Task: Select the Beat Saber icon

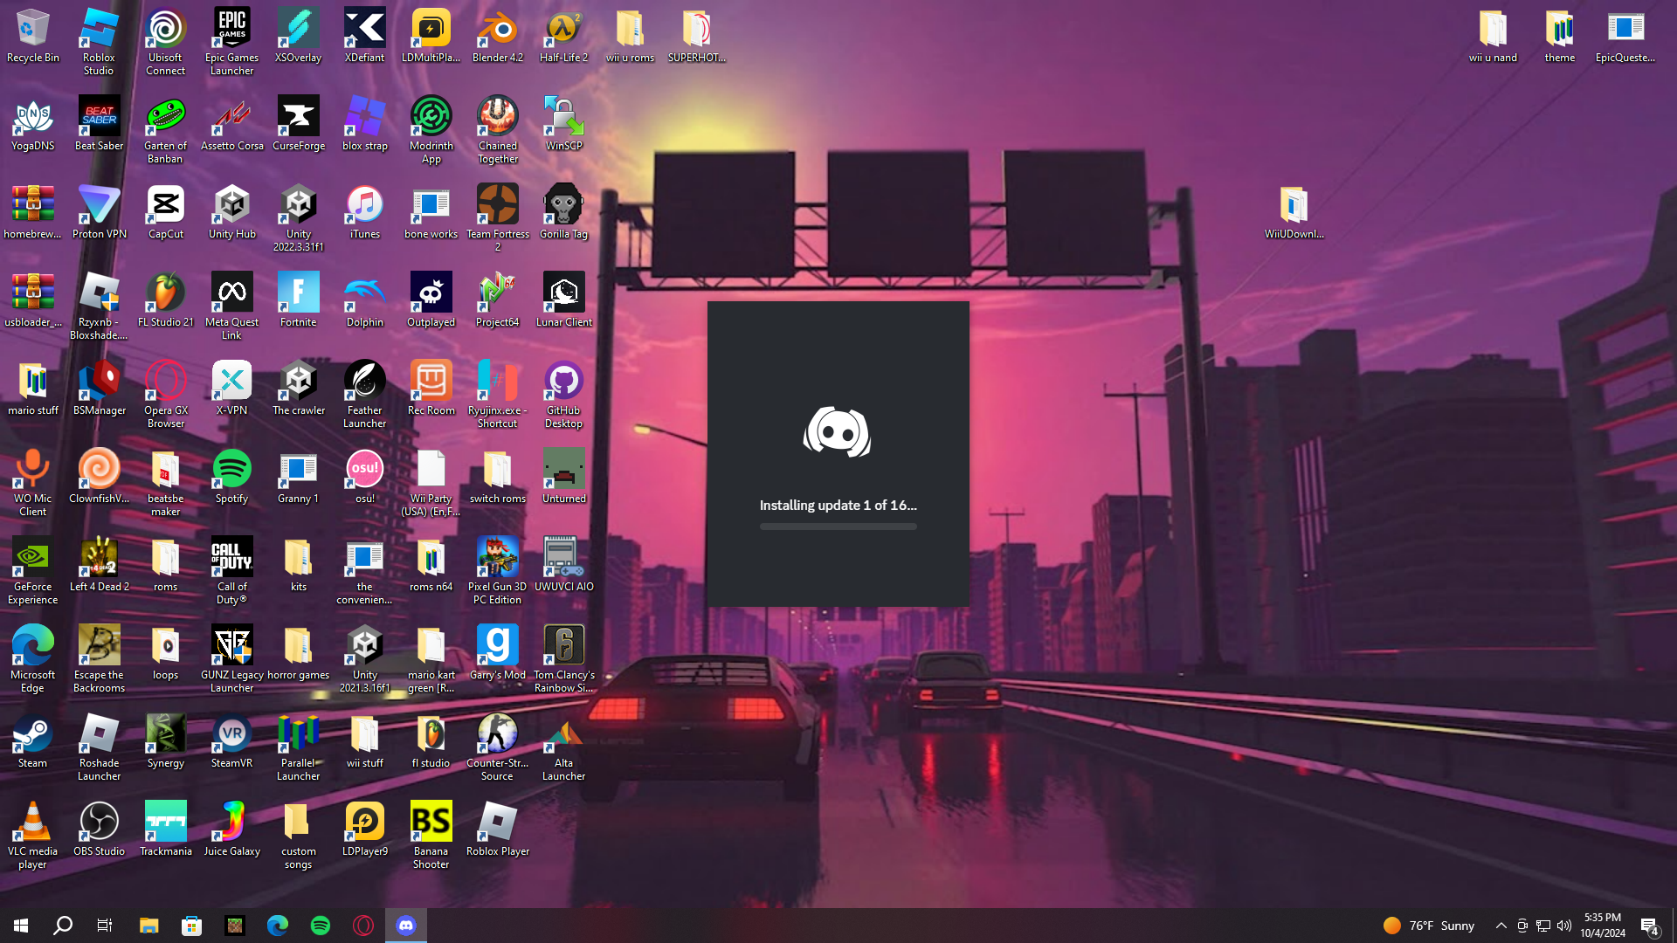Action: (x=99, y=125)
